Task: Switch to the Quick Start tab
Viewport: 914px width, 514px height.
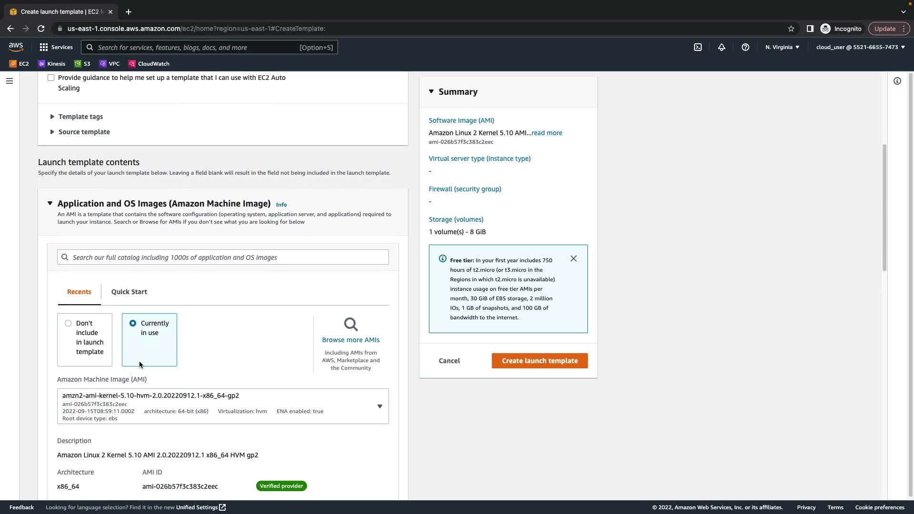Action: 129,292
